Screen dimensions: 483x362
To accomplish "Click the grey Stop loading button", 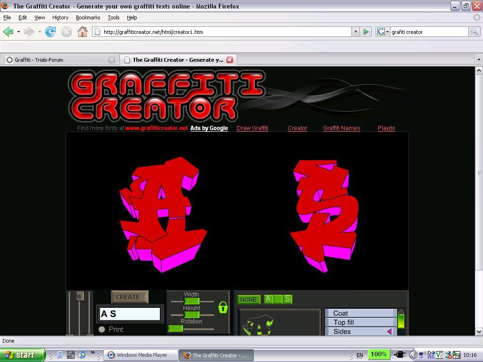I will (66, 32).
